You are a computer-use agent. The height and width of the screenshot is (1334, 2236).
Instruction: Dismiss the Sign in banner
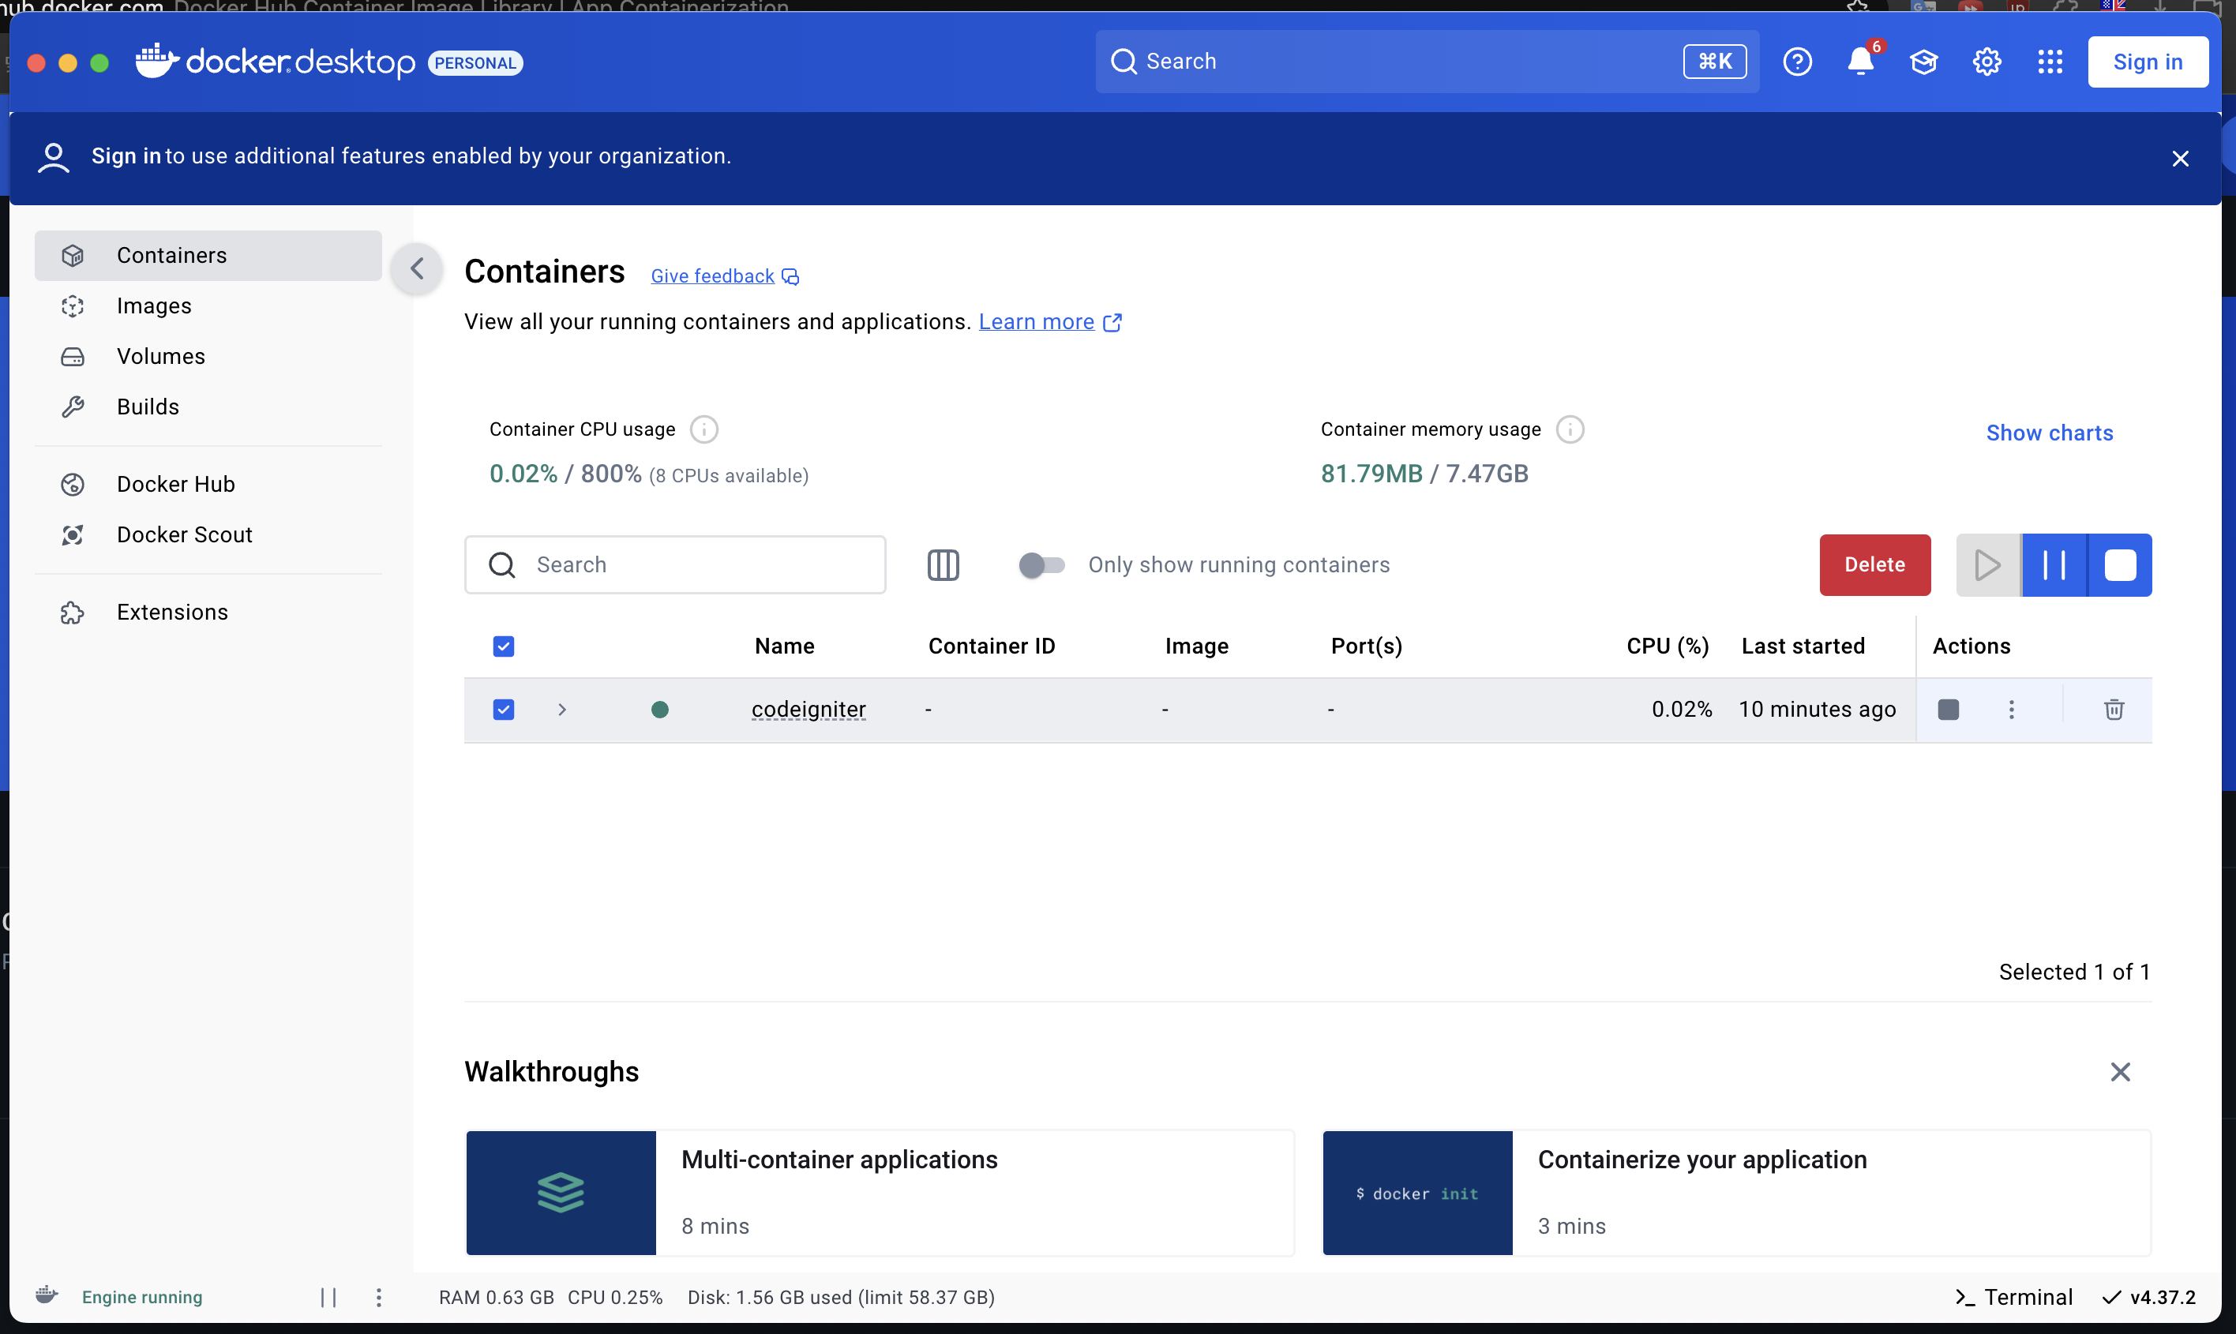pyautogui.click(x=2180, y=159)
